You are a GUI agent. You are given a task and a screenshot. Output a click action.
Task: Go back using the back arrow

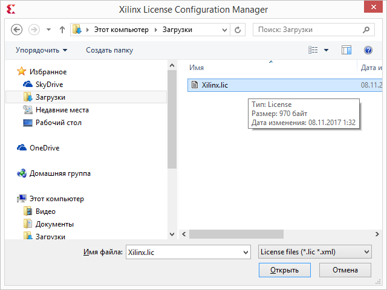click(16, 30)
